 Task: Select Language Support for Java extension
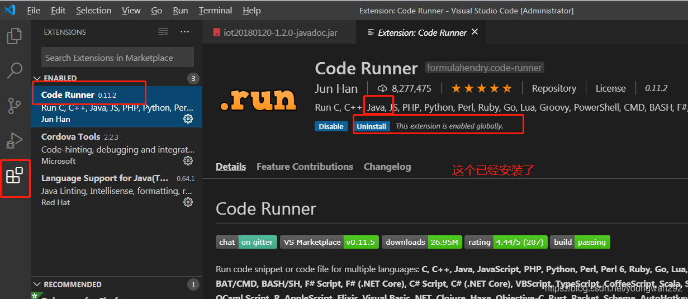point(116,190)
